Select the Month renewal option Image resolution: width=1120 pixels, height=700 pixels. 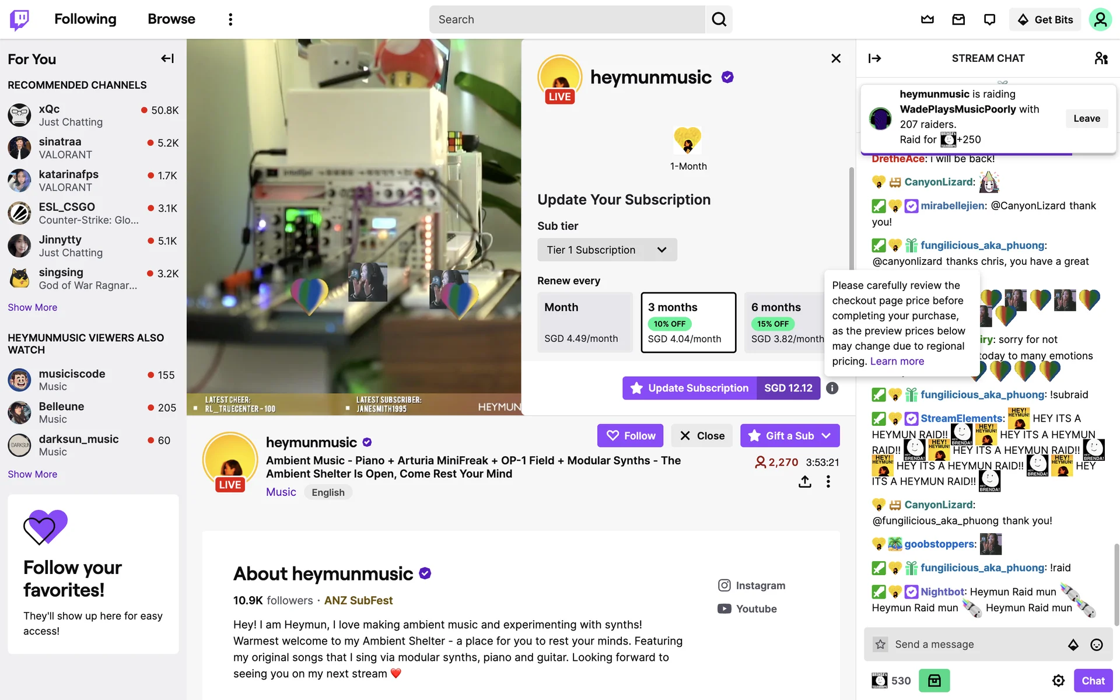pyautogui.click(x=585, y=323)
